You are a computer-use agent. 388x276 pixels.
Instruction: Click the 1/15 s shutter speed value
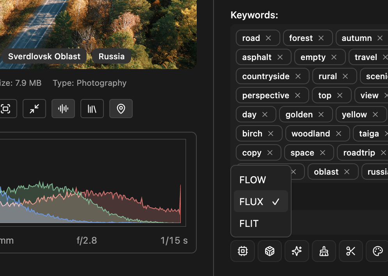coord(174,241)
